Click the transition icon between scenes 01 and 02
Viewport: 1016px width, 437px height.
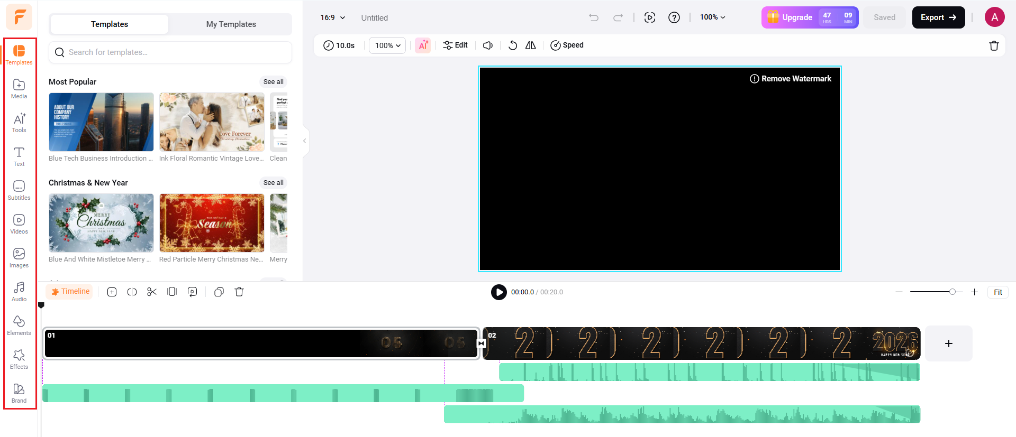pyautogui.click(x=482, y=343)
